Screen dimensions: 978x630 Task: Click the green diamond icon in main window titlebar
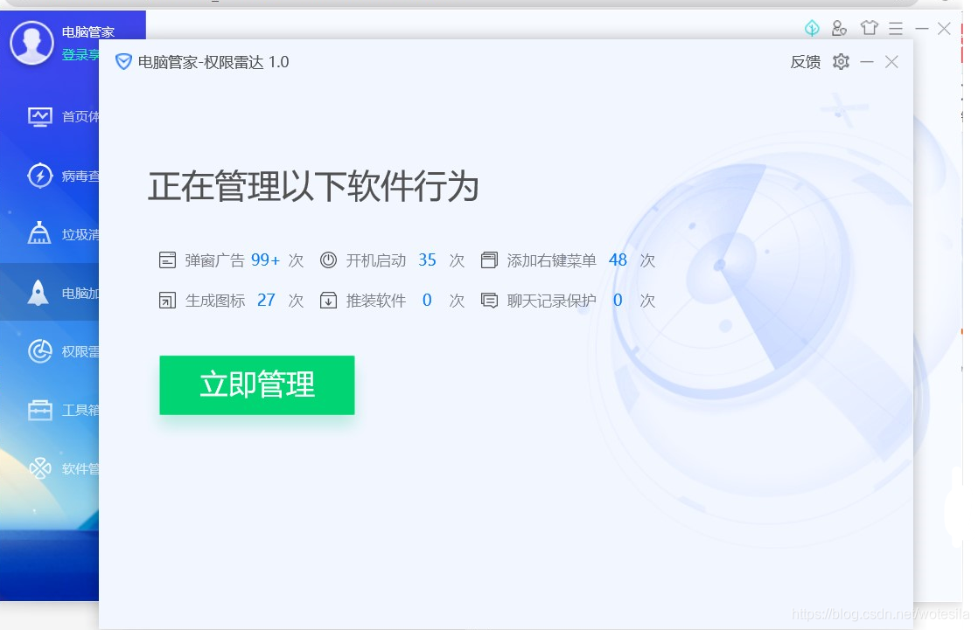coord(812,28)
